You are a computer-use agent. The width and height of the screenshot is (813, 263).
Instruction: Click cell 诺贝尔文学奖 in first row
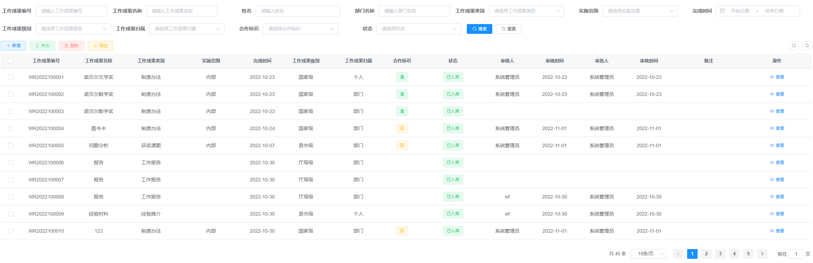[99, 77]
